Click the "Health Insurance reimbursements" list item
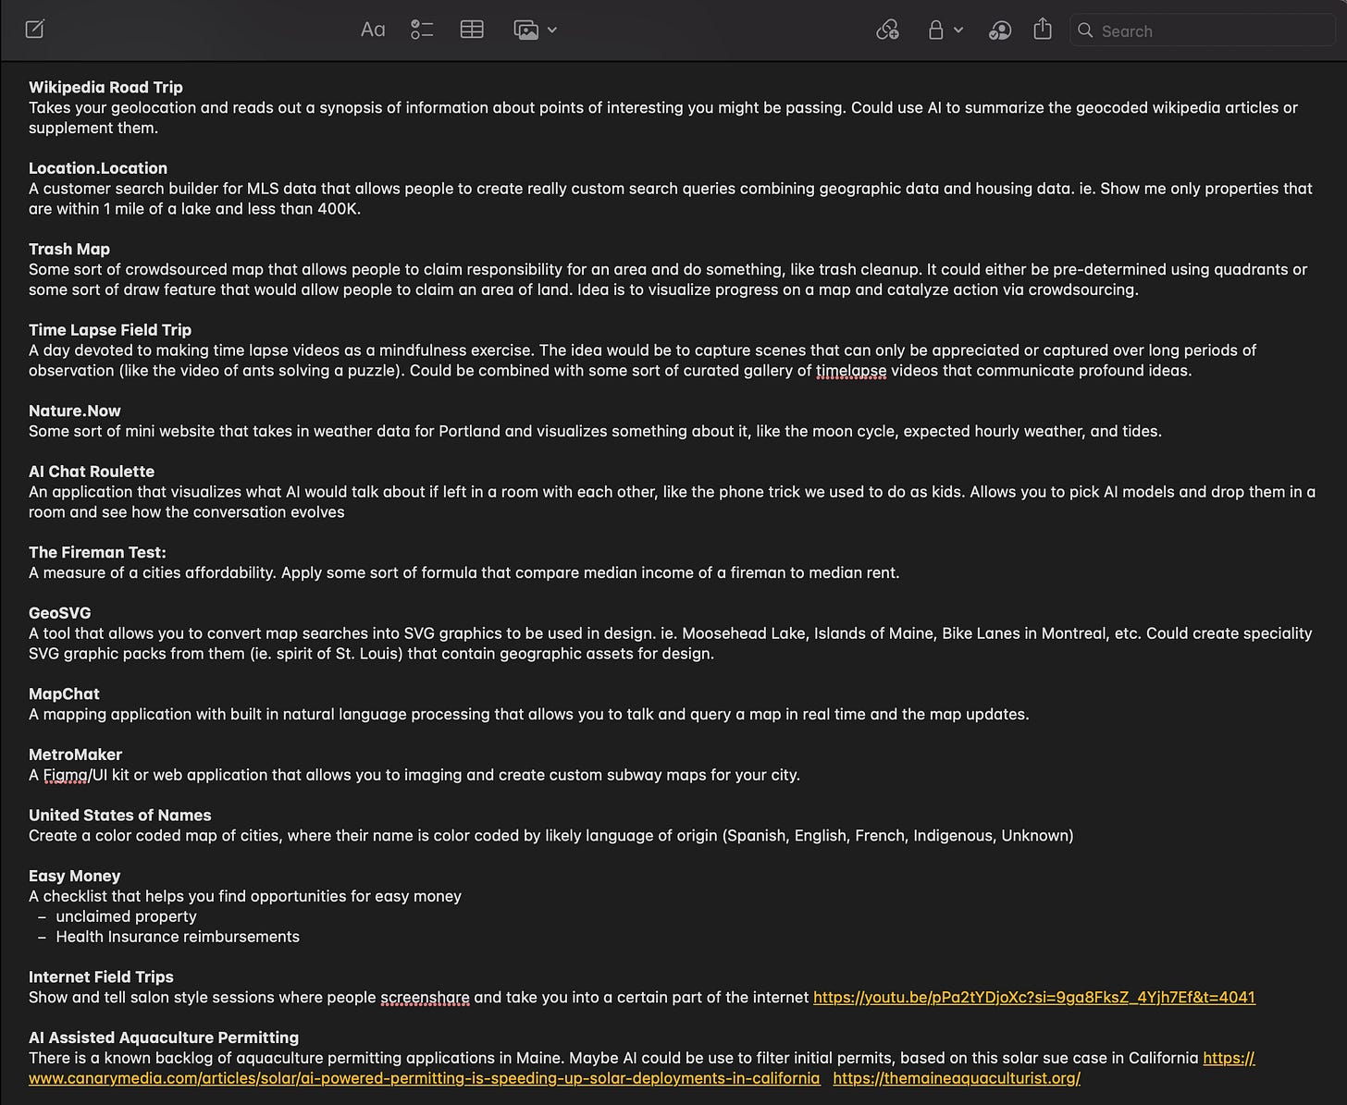Viewport: 1347px width, 1105px height. [x=178, y=937]
